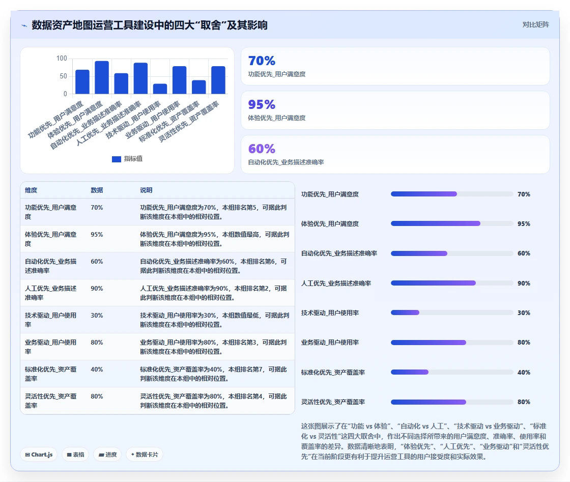Click description text mentioning 本组排名第7
Screen dimensions: 570x482
pyautogui.click(x=214, y=374)
